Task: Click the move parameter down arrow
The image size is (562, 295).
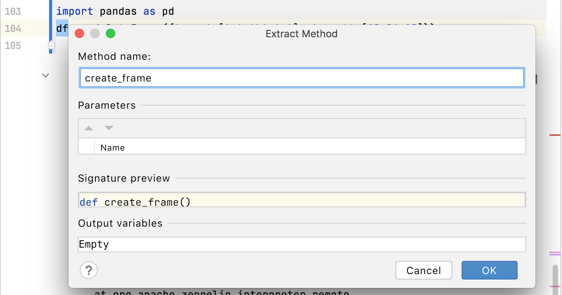Action: (x=109, y=128)
